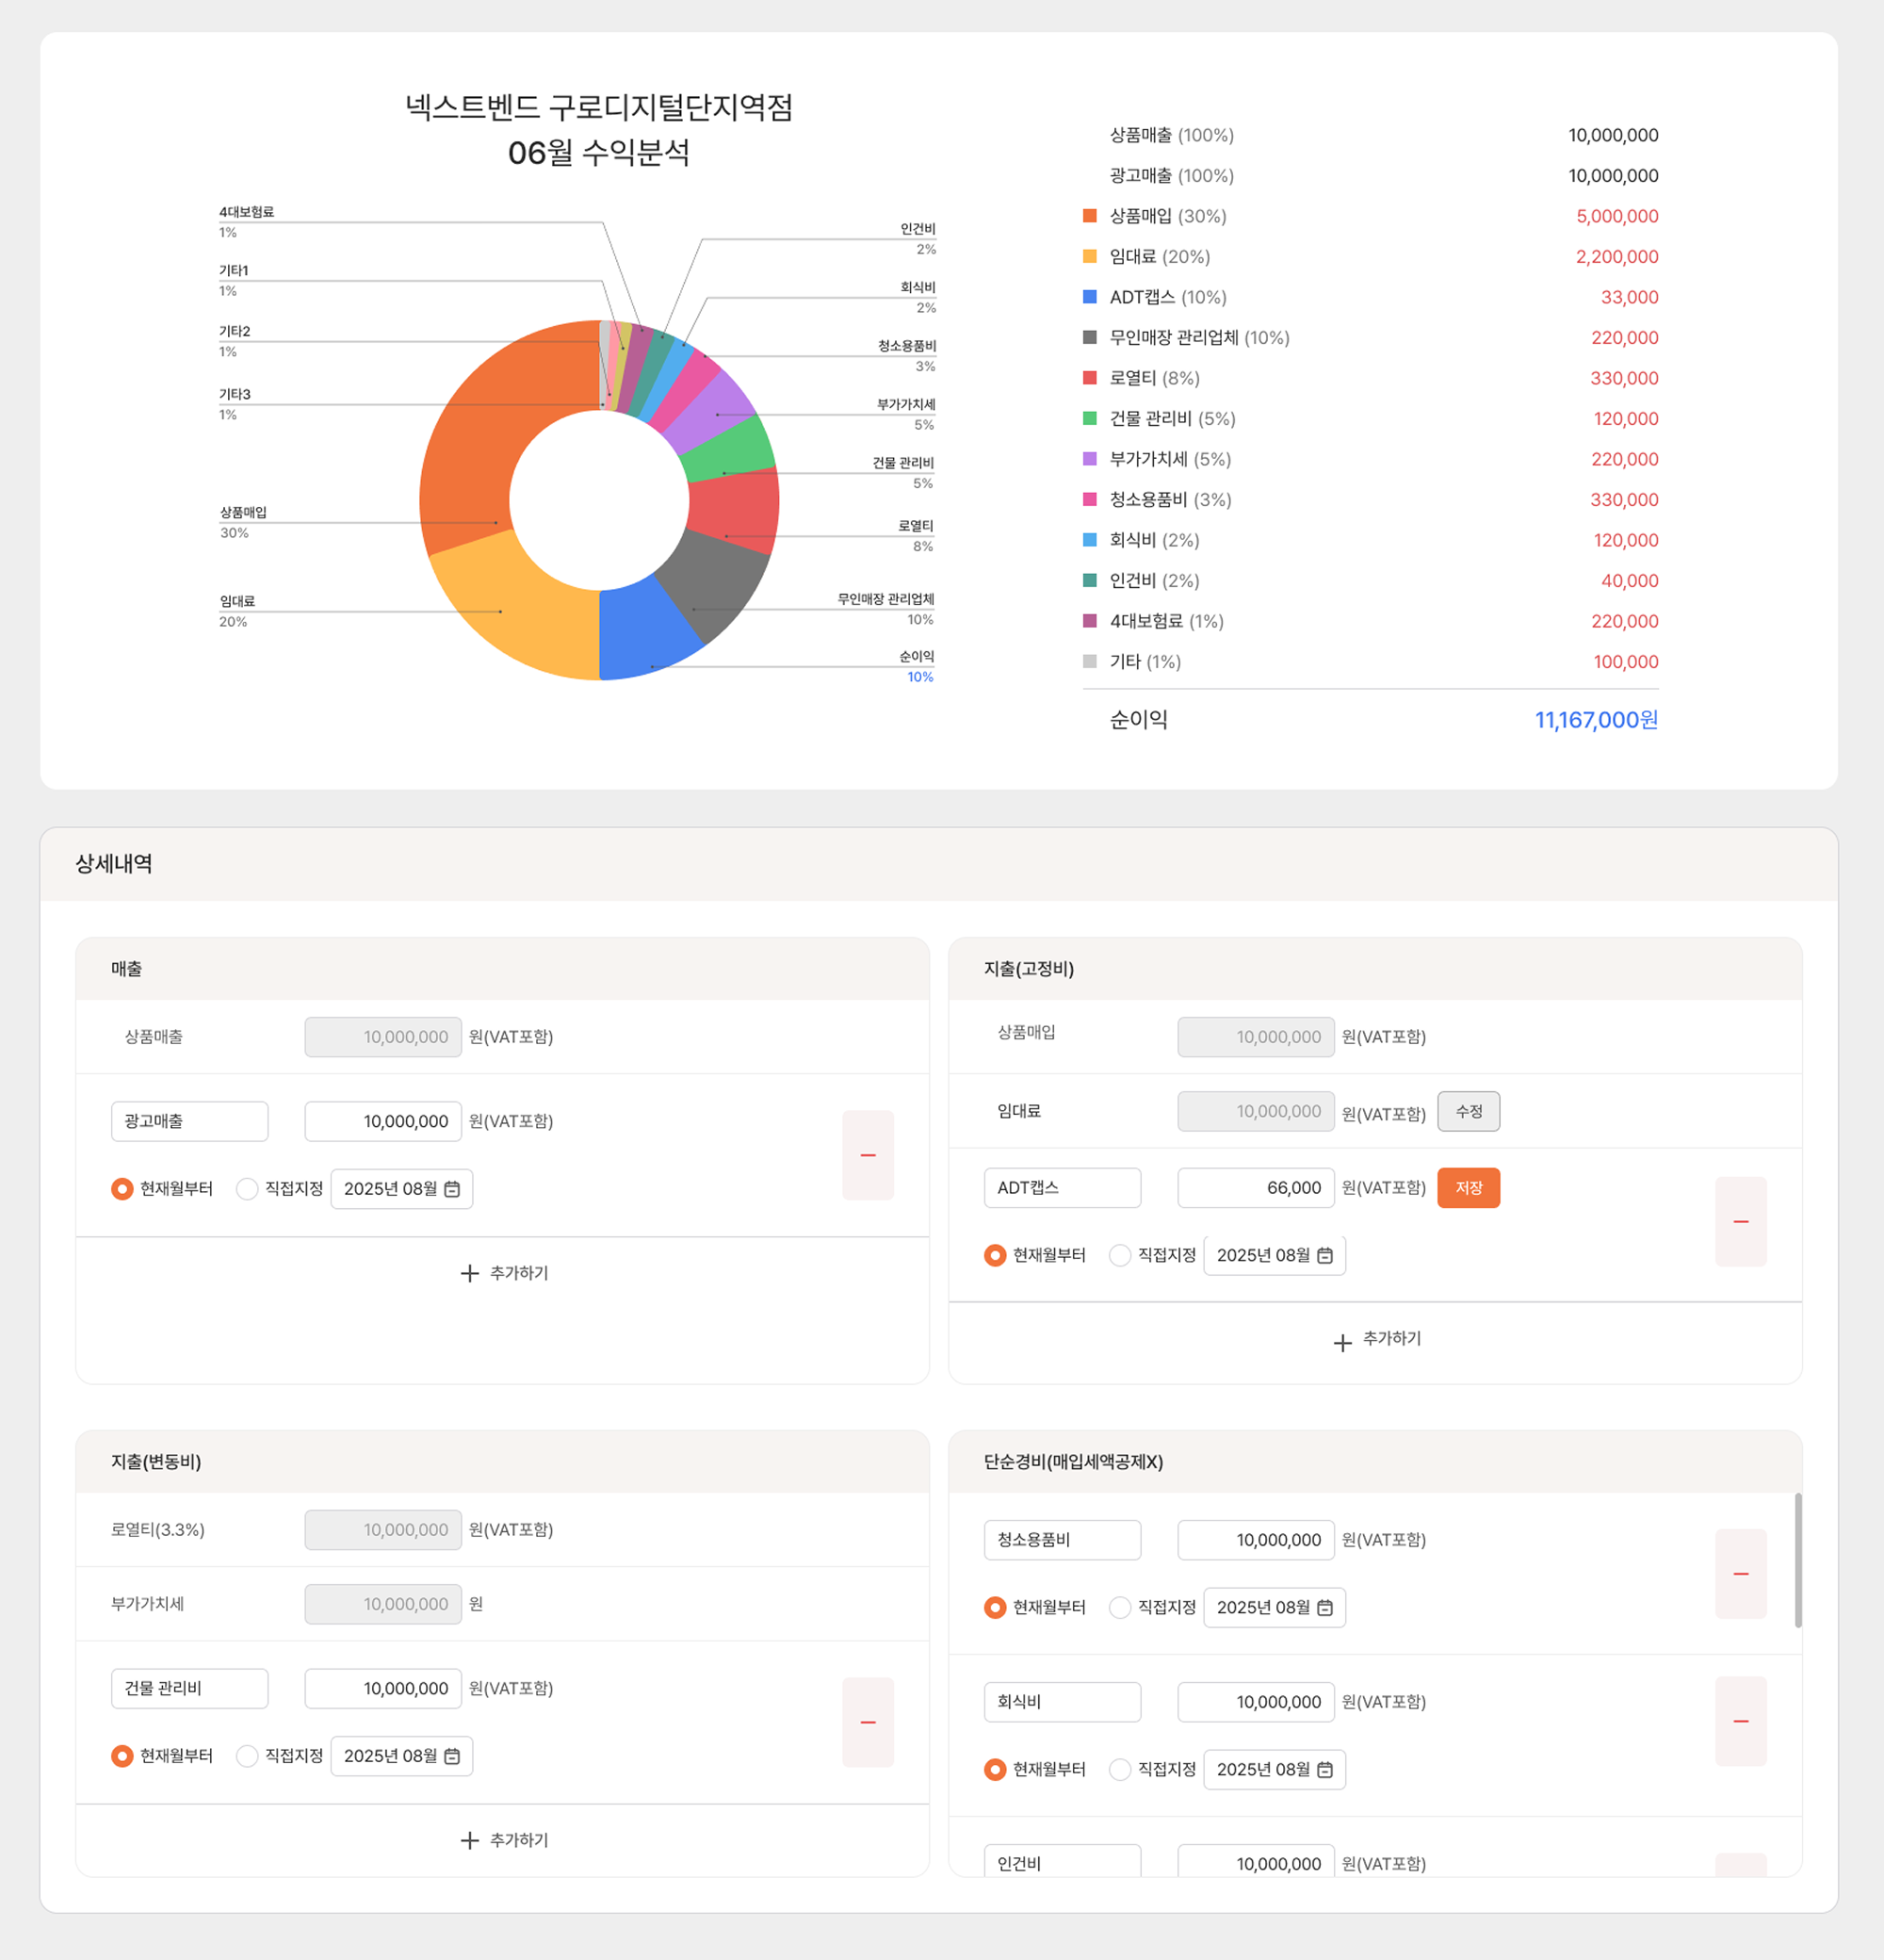Choose 직접지정 option for 회식비
Image resolution: width=1884 pixels, height=1960 pixels.
(x=1119, y=1769)
